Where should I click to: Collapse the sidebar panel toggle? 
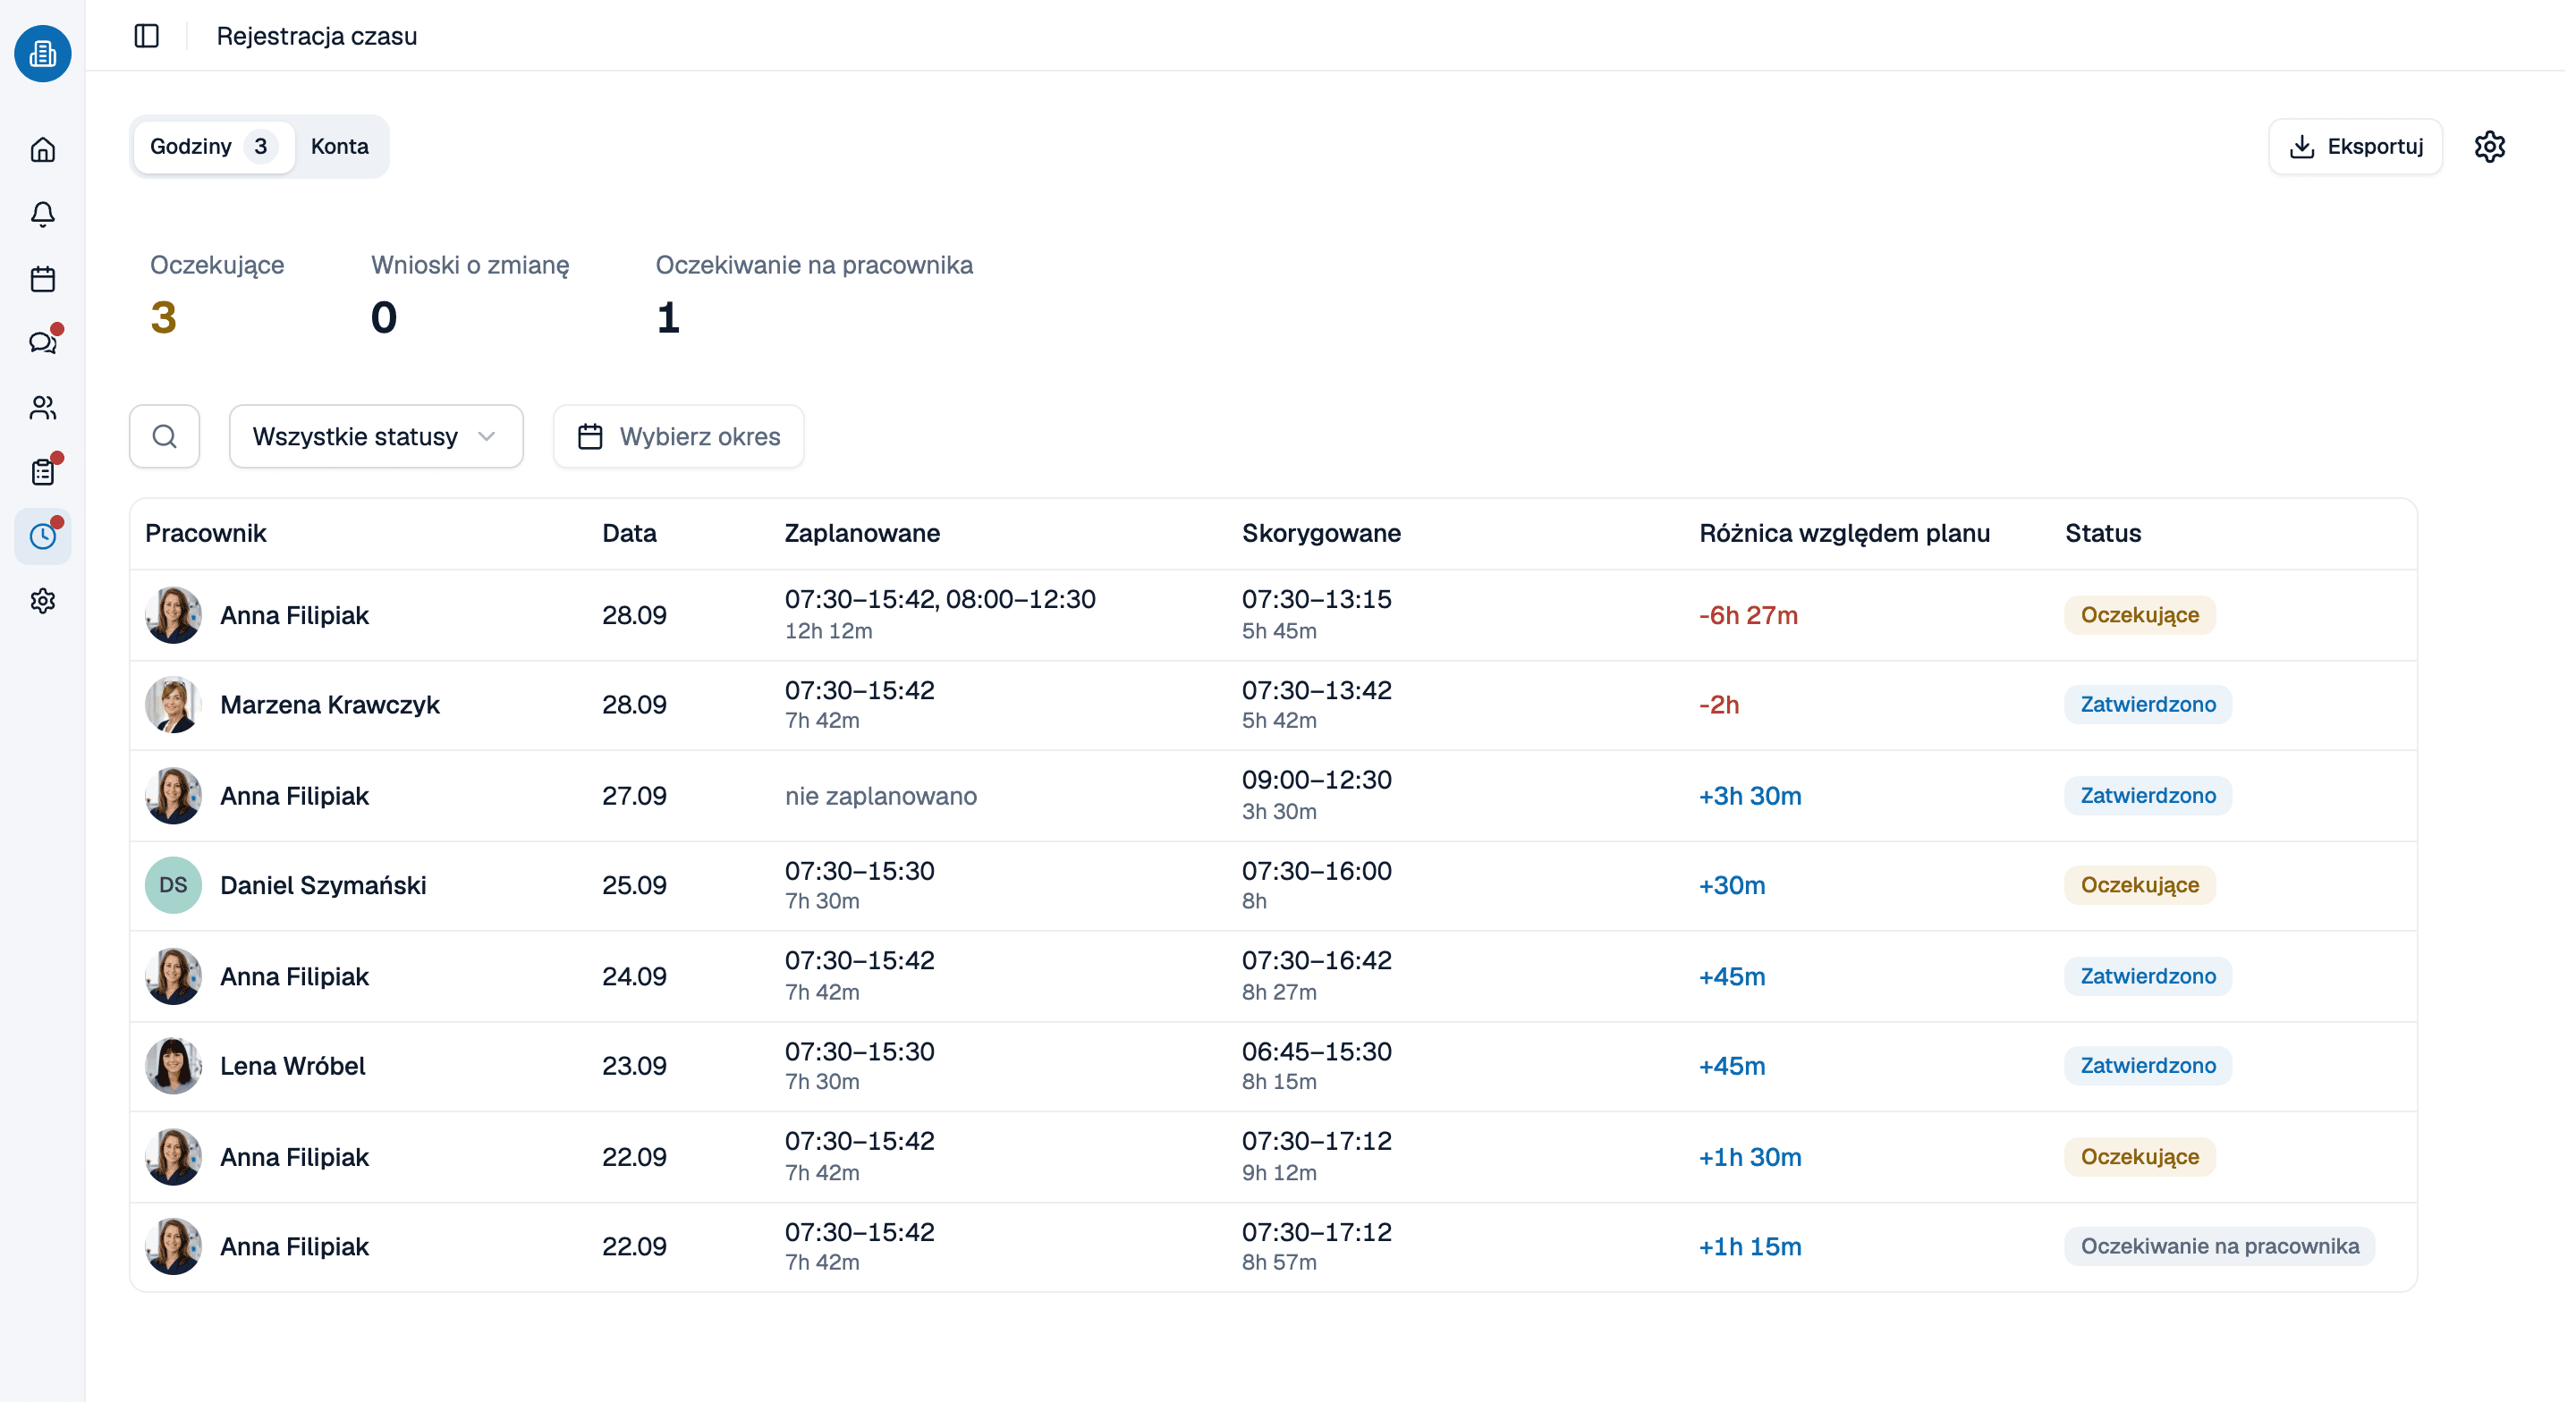click(147, 36)
